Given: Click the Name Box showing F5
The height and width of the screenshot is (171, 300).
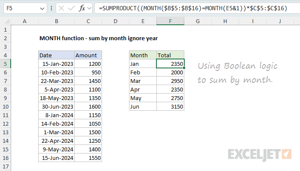Looking at the screenshot, I should point(25,8).
